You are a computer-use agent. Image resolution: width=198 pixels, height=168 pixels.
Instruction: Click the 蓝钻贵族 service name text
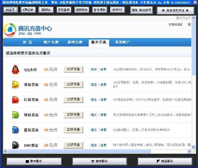[x=31, y=130]
